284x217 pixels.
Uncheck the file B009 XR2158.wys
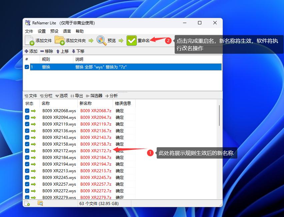coord(27,144)
